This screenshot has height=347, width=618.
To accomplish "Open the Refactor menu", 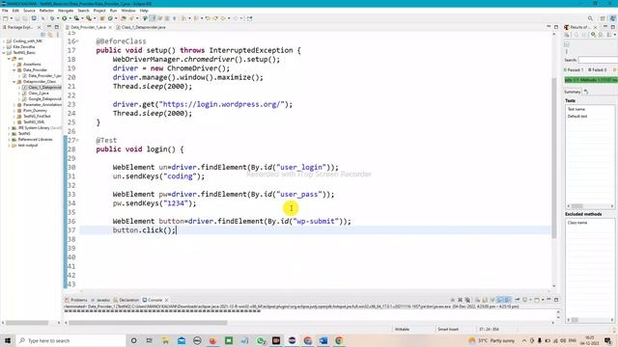I will point(46,11).
